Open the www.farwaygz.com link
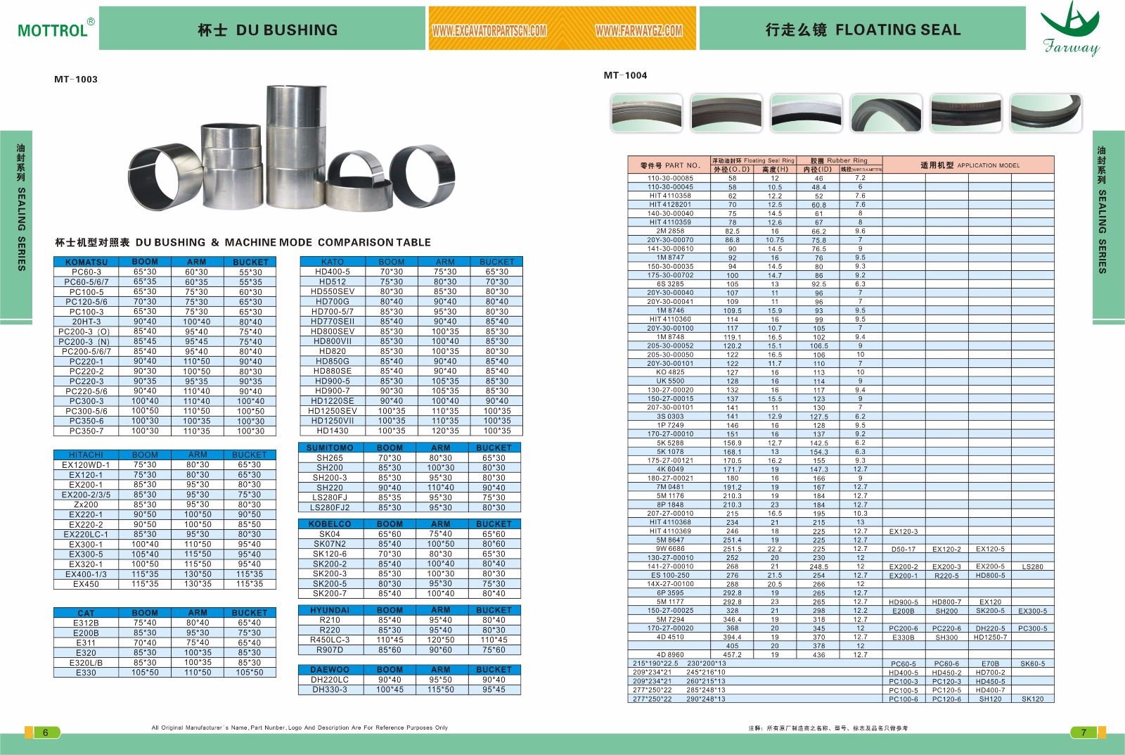Screen dimensions: 1125x755 638,31
